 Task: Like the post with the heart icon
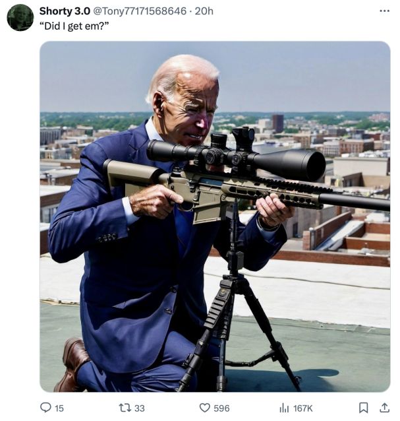pos(204,408)
